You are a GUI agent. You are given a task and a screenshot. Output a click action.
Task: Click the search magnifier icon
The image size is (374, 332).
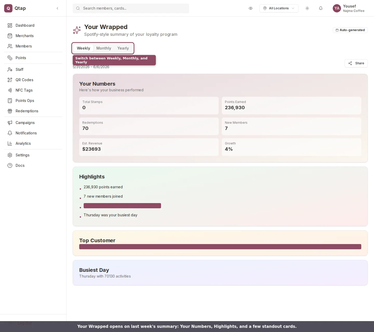78,8
